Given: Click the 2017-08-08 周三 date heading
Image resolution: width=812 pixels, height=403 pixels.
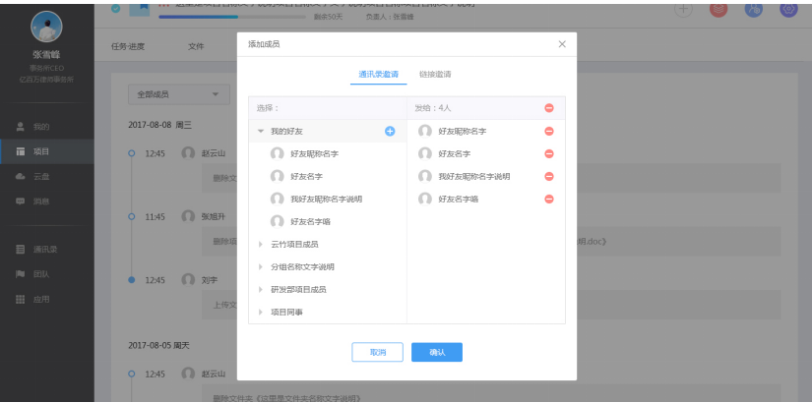Looking at the screenshot, I should coord(160,125).
